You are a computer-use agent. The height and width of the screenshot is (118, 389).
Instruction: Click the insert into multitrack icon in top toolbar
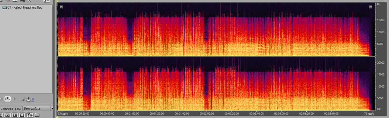click(22, 1)
